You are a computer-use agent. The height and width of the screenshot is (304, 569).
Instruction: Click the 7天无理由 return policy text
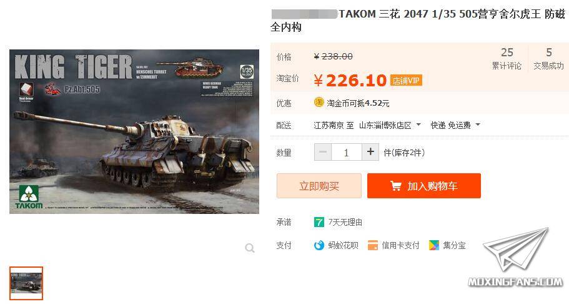coord(345,222)
